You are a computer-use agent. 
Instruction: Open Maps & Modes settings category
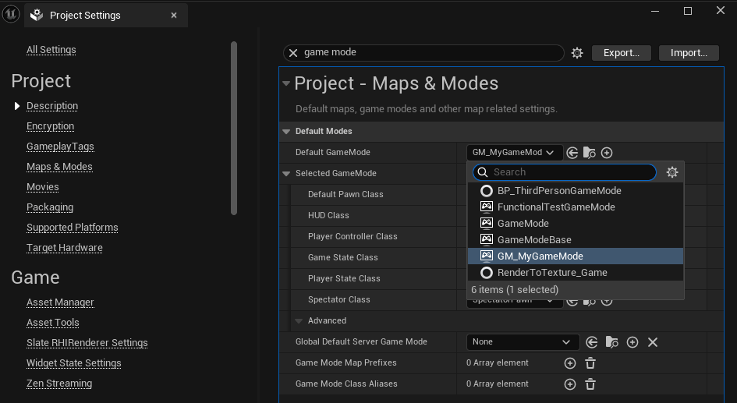point(59,167)
